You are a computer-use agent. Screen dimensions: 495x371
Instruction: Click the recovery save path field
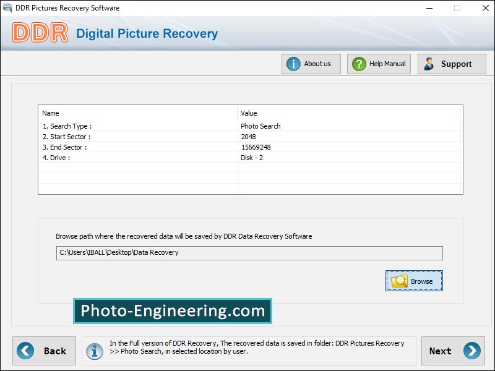[x=247, y=253]
